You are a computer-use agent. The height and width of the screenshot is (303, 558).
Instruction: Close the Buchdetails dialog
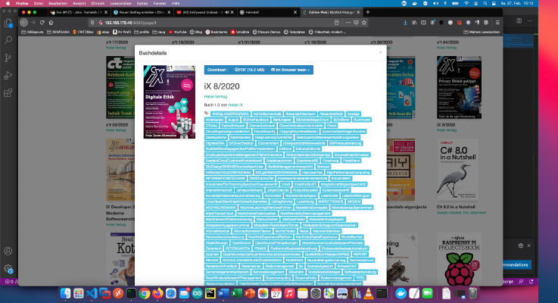[x=380, y=52]
